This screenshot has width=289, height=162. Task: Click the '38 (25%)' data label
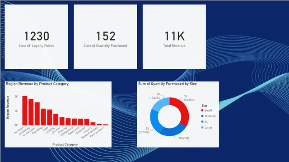click(184, 138)
